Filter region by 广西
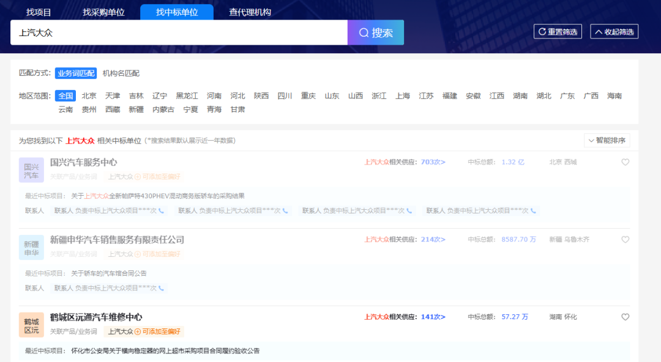This screenshot has height=362, width=661. pos(591,95)
